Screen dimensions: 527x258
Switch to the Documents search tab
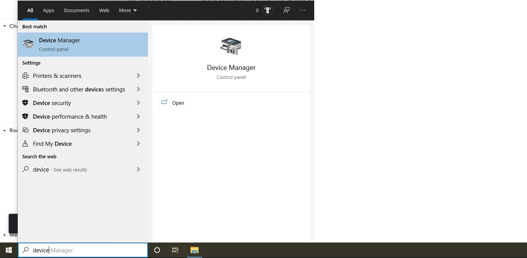76,10
